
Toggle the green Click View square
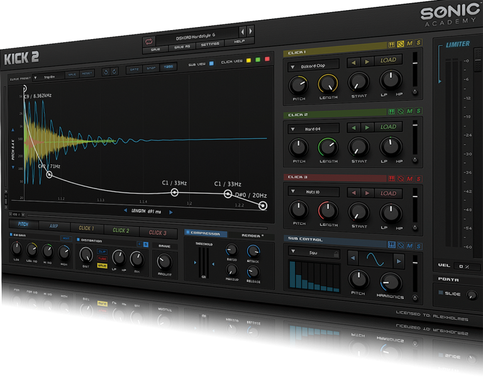coord(258,60)
